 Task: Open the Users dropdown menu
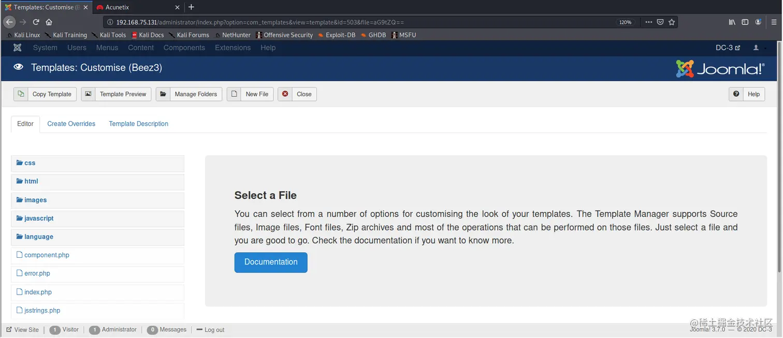77,48
